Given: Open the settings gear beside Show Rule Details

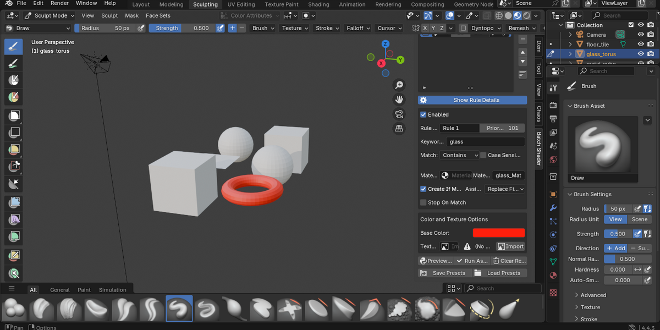Looking at the screenshot, I should [x=423, y=100].
